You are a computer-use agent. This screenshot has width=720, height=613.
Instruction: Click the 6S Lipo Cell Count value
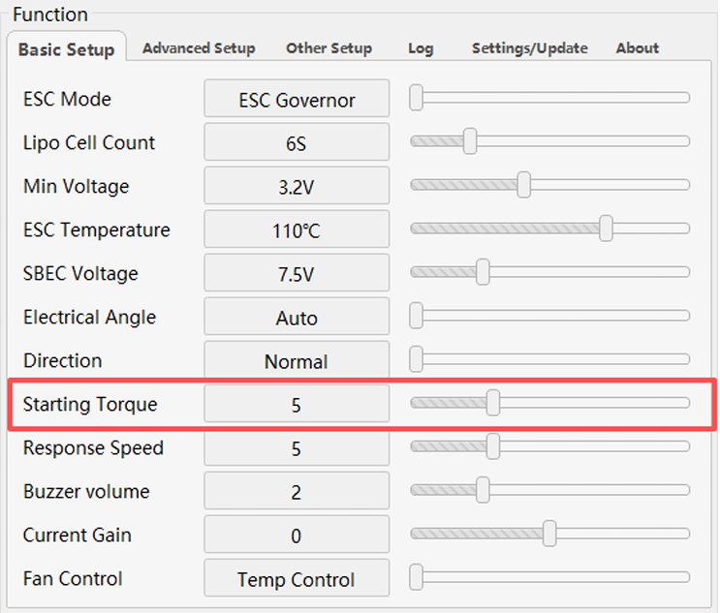297,143
